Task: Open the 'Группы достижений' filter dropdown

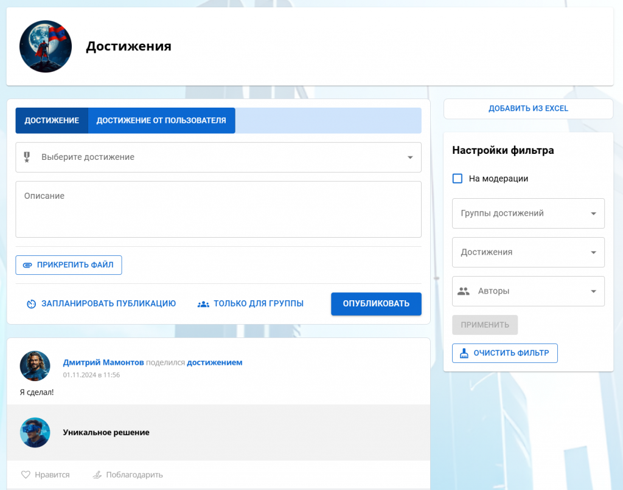Action: (x=593, y=213)
